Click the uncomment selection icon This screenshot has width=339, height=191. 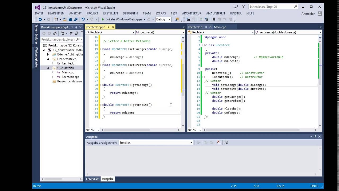[207, 19]
